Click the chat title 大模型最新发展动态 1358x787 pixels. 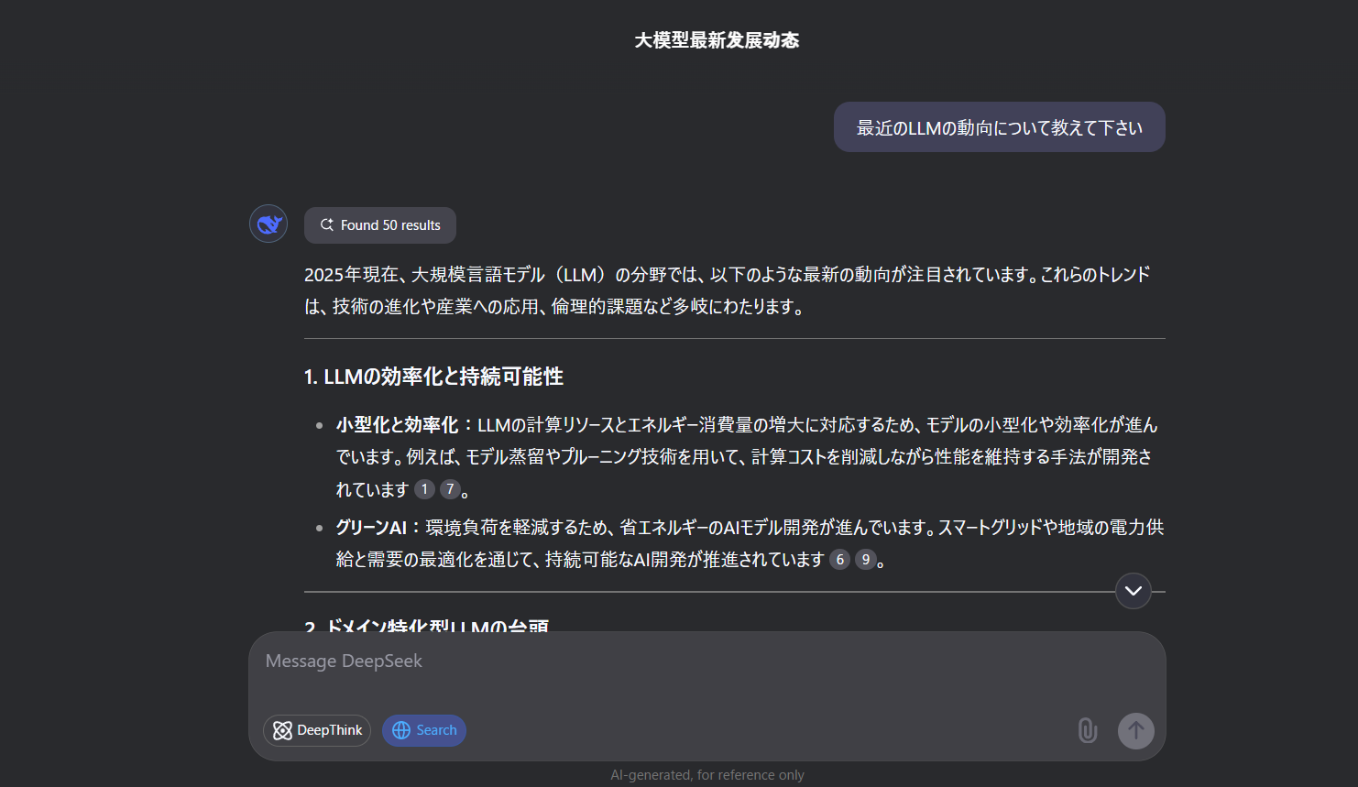coord(717,40)
